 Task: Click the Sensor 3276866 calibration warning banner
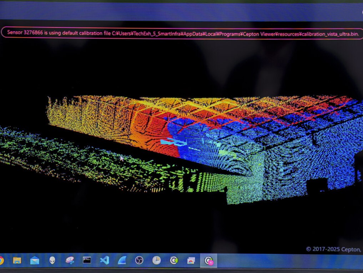183,33
